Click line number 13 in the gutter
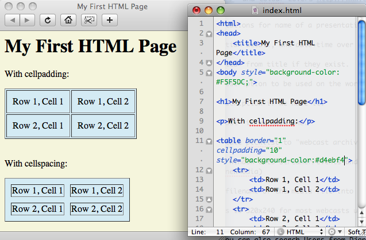This screenshot has height=240, width=366. pyautogui.click(x=199, y=180)
